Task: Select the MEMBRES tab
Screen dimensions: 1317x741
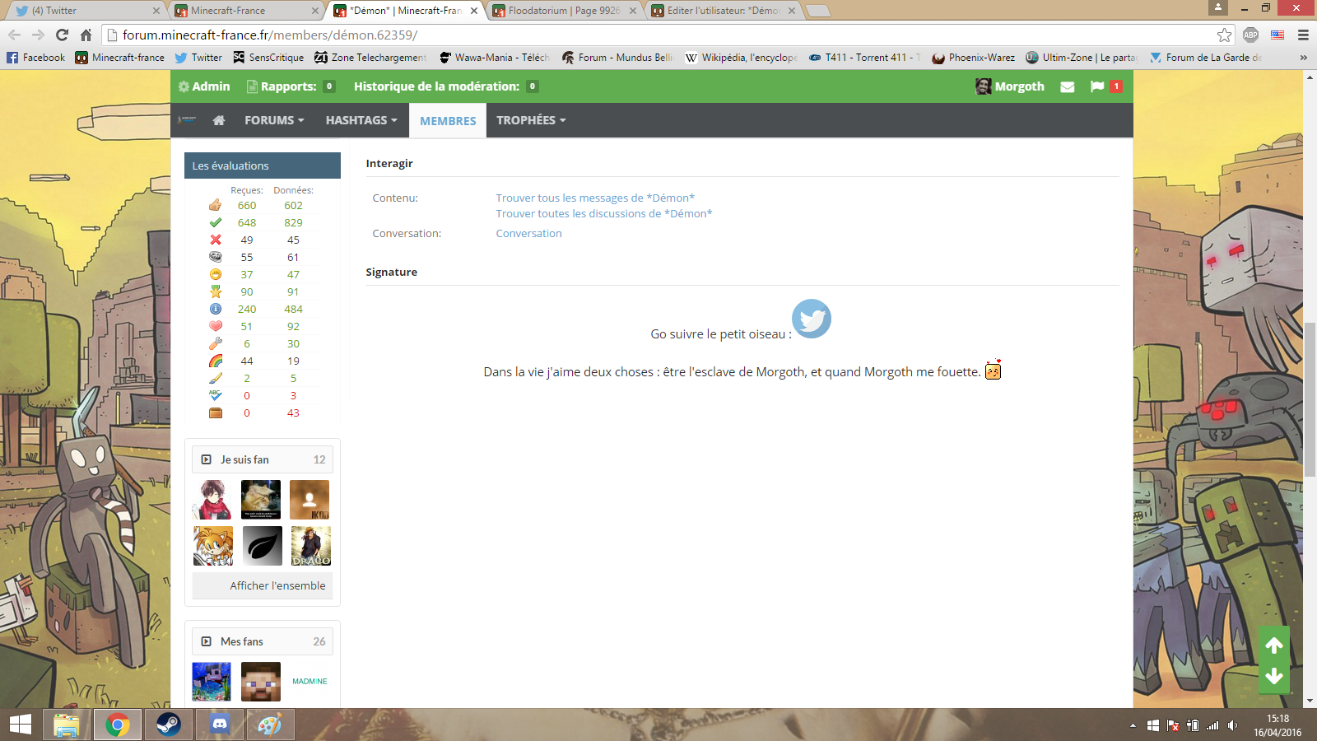Action: click(x=448, y=120)
